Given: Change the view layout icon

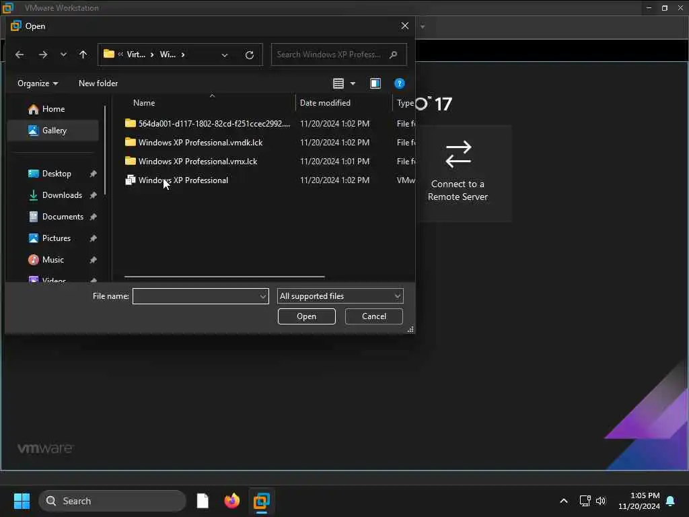Looking at the screenshot, I should [338, 83].
